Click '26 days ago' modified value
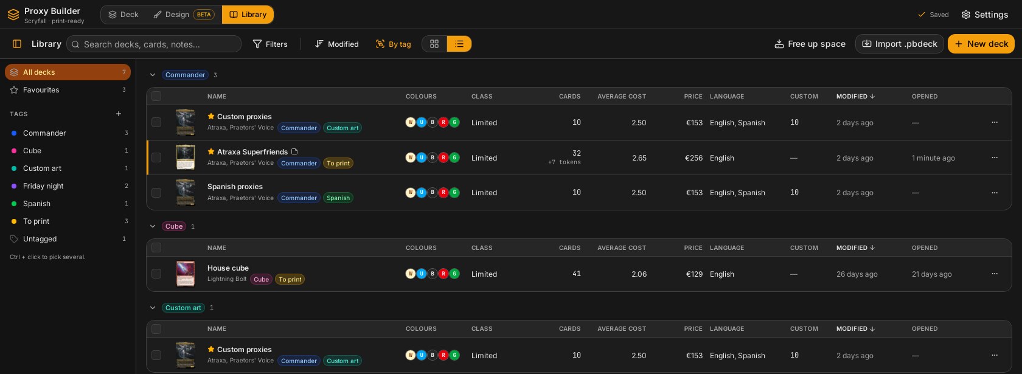1022x374 pixels. pyautogui.click(x=857, y=274)
